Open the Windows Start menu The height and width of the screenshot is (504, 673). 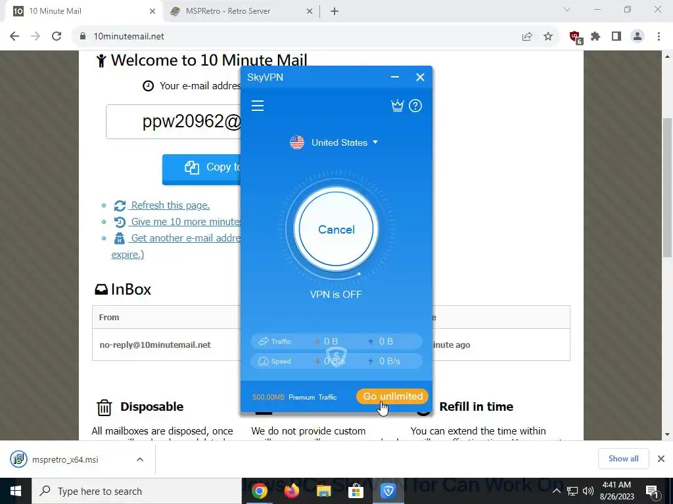tap(16, 491)
